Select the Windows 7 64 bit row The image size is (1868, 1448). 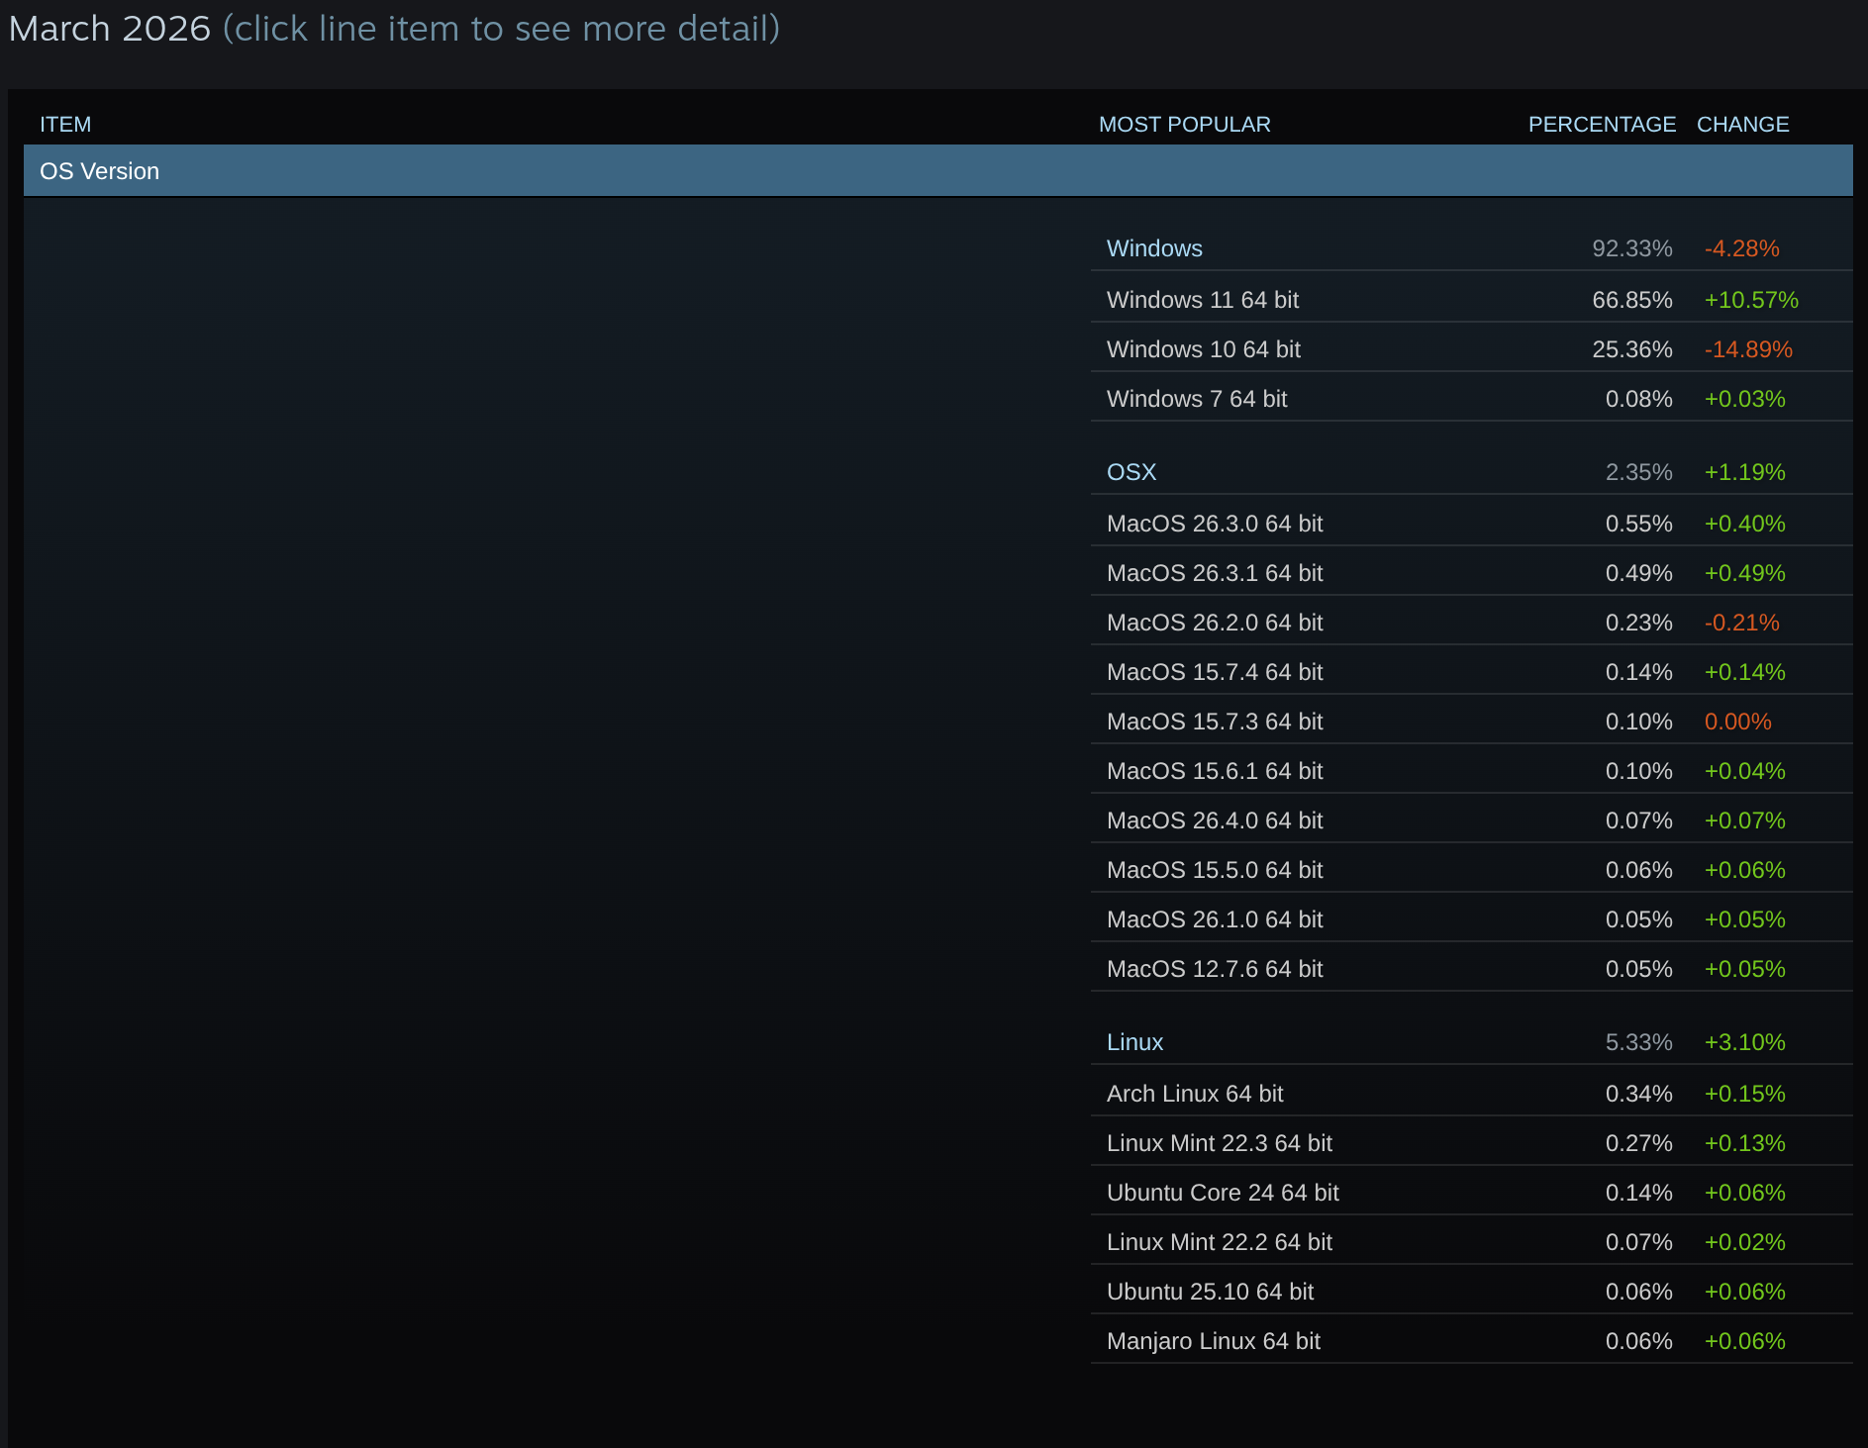click(1472, 399)
